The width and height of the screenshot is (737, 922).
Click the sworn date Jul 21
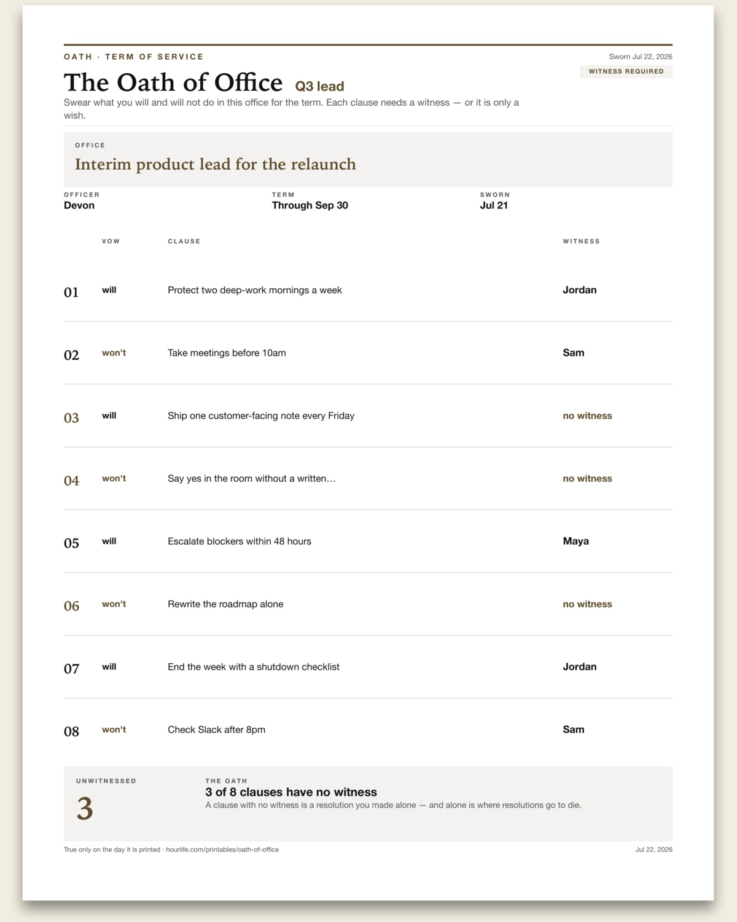point(494,205)
